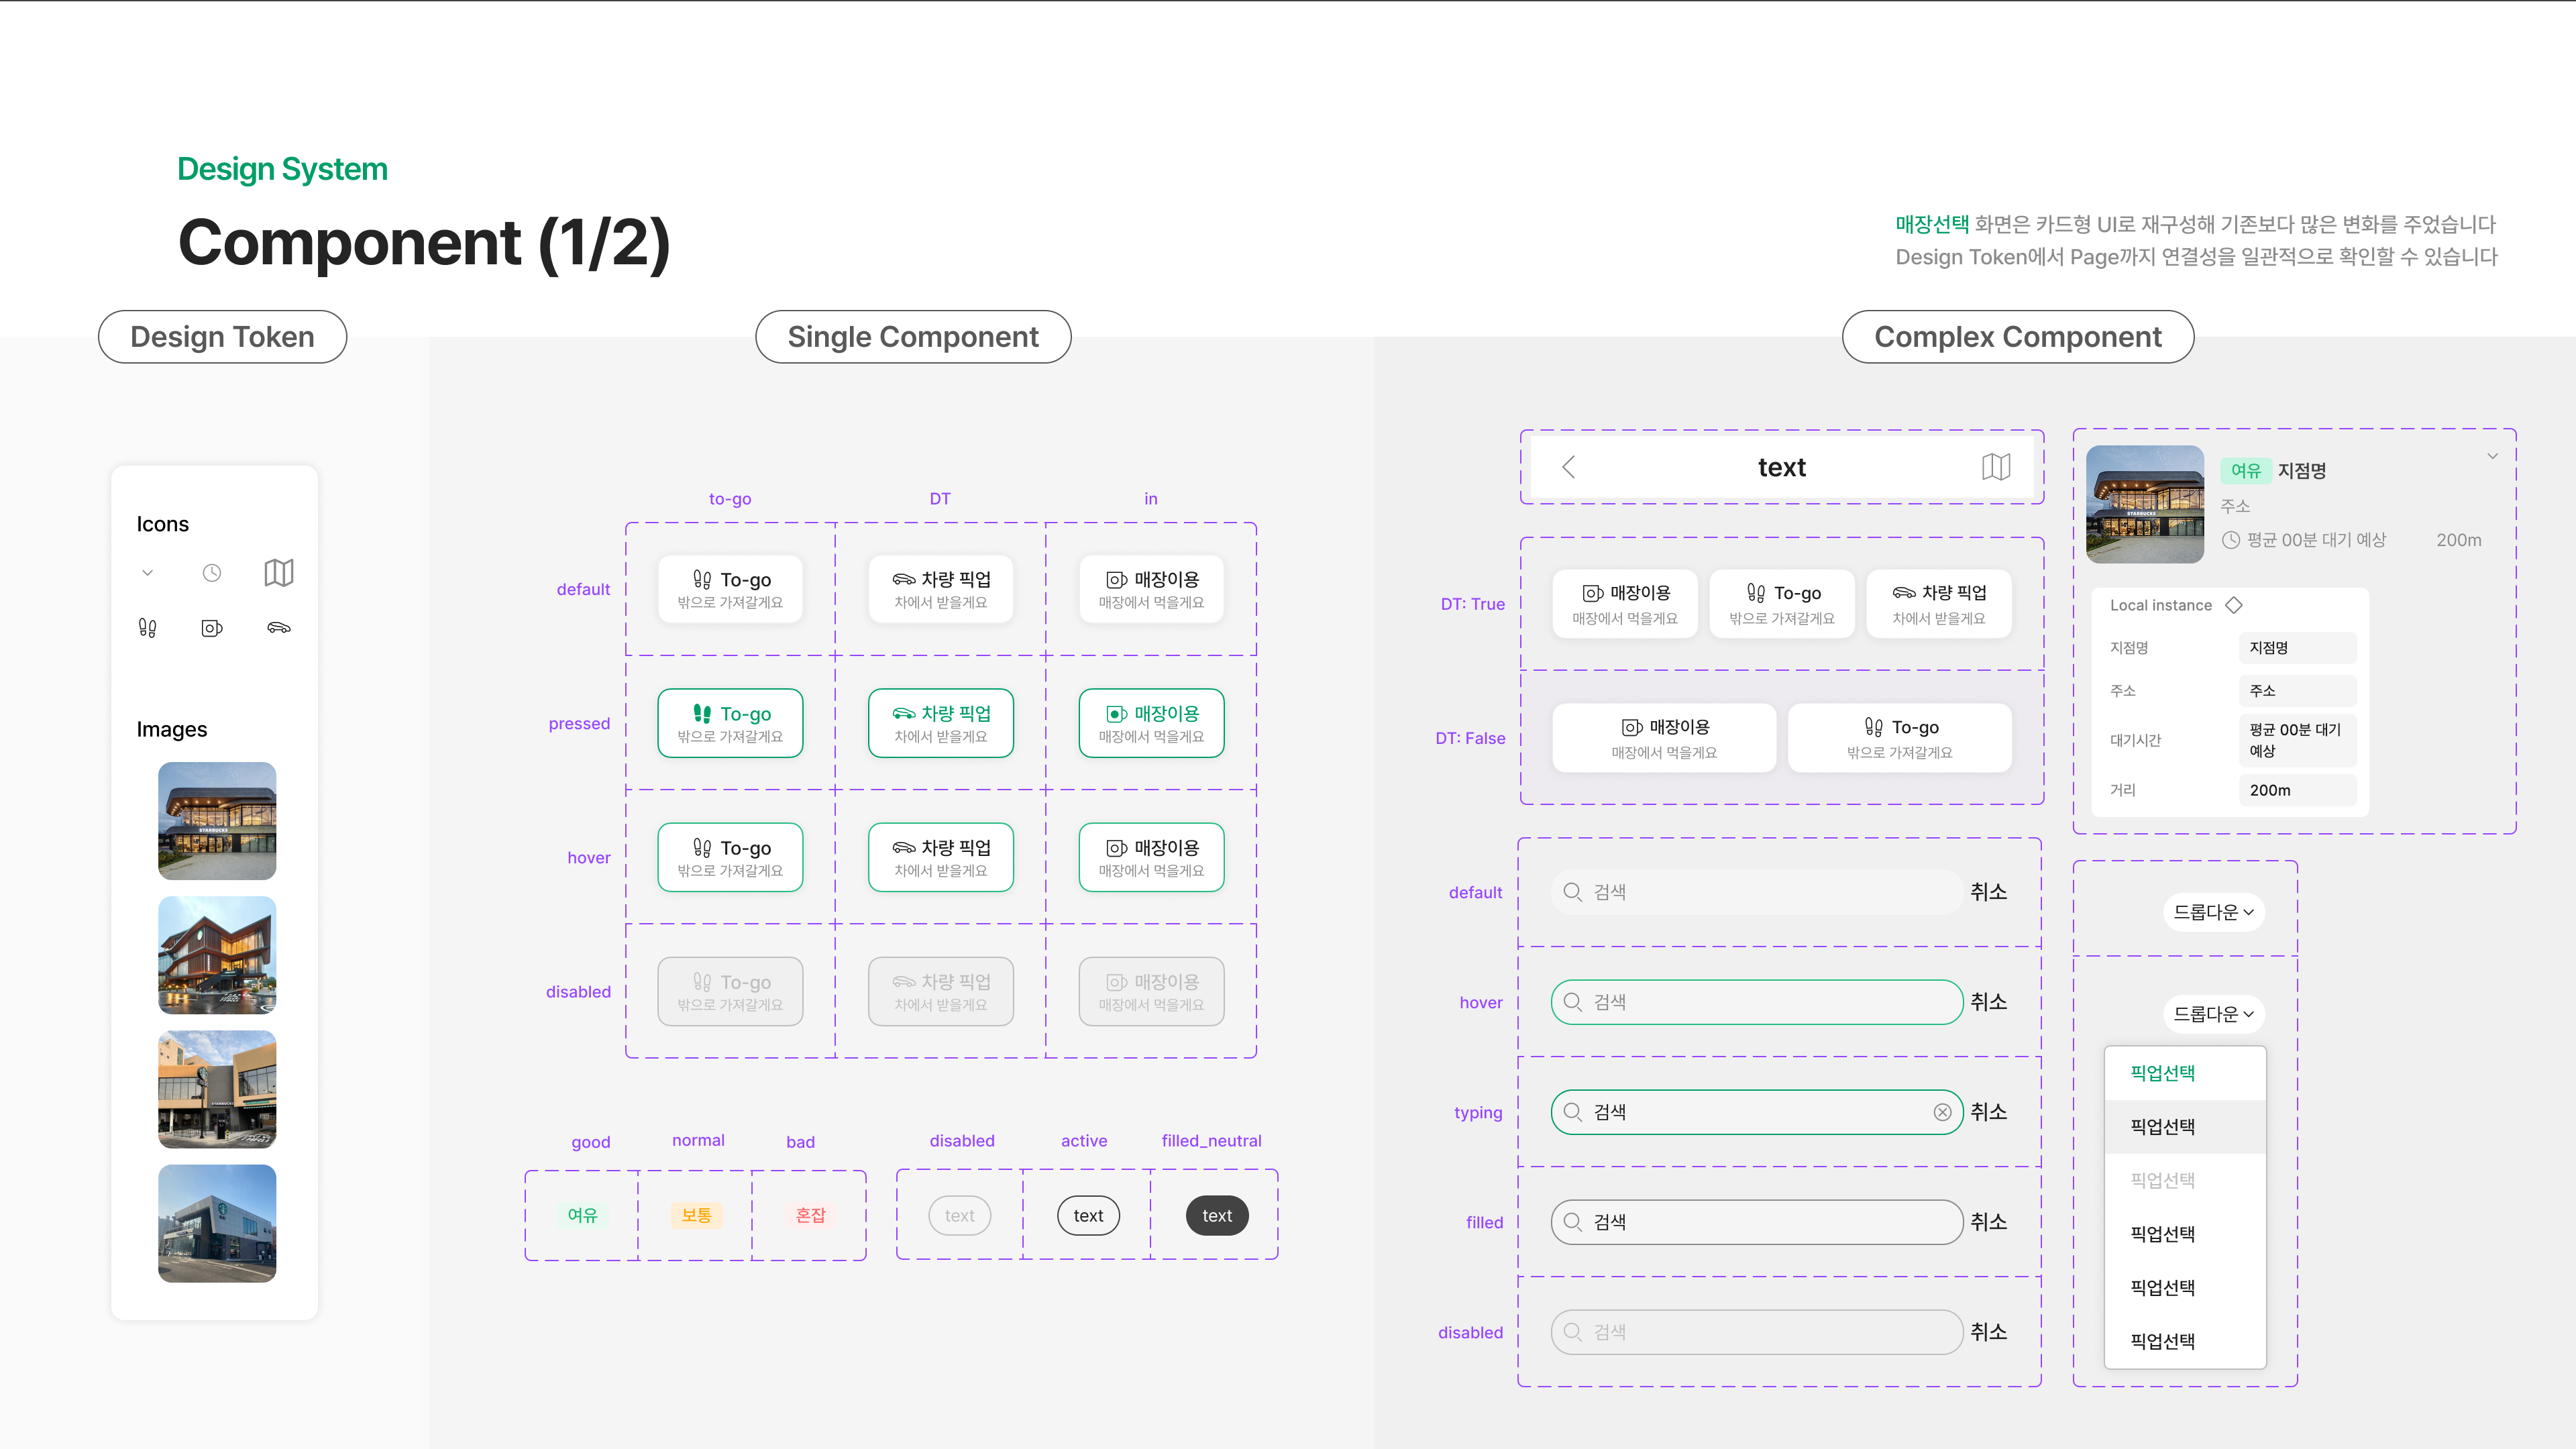Image resolution: width=2576 pixels, height=1449 pixels.
Task: Click the active text chip
Action: pyautogui.click(x=1088, y=1216)
